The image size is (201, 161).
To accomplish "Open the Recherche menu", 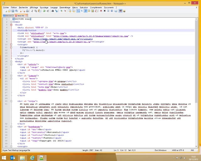I will pos(23,8).
